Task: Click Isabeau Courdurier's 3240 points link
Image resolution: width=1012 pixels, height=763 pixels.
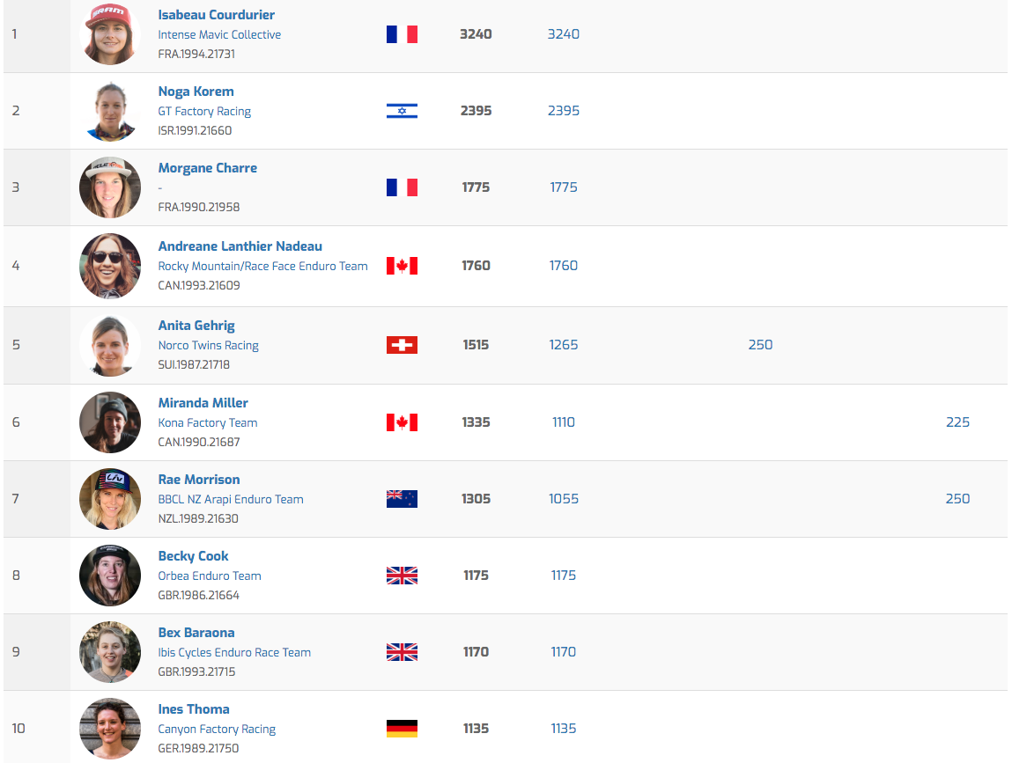Action: point(563,34)
